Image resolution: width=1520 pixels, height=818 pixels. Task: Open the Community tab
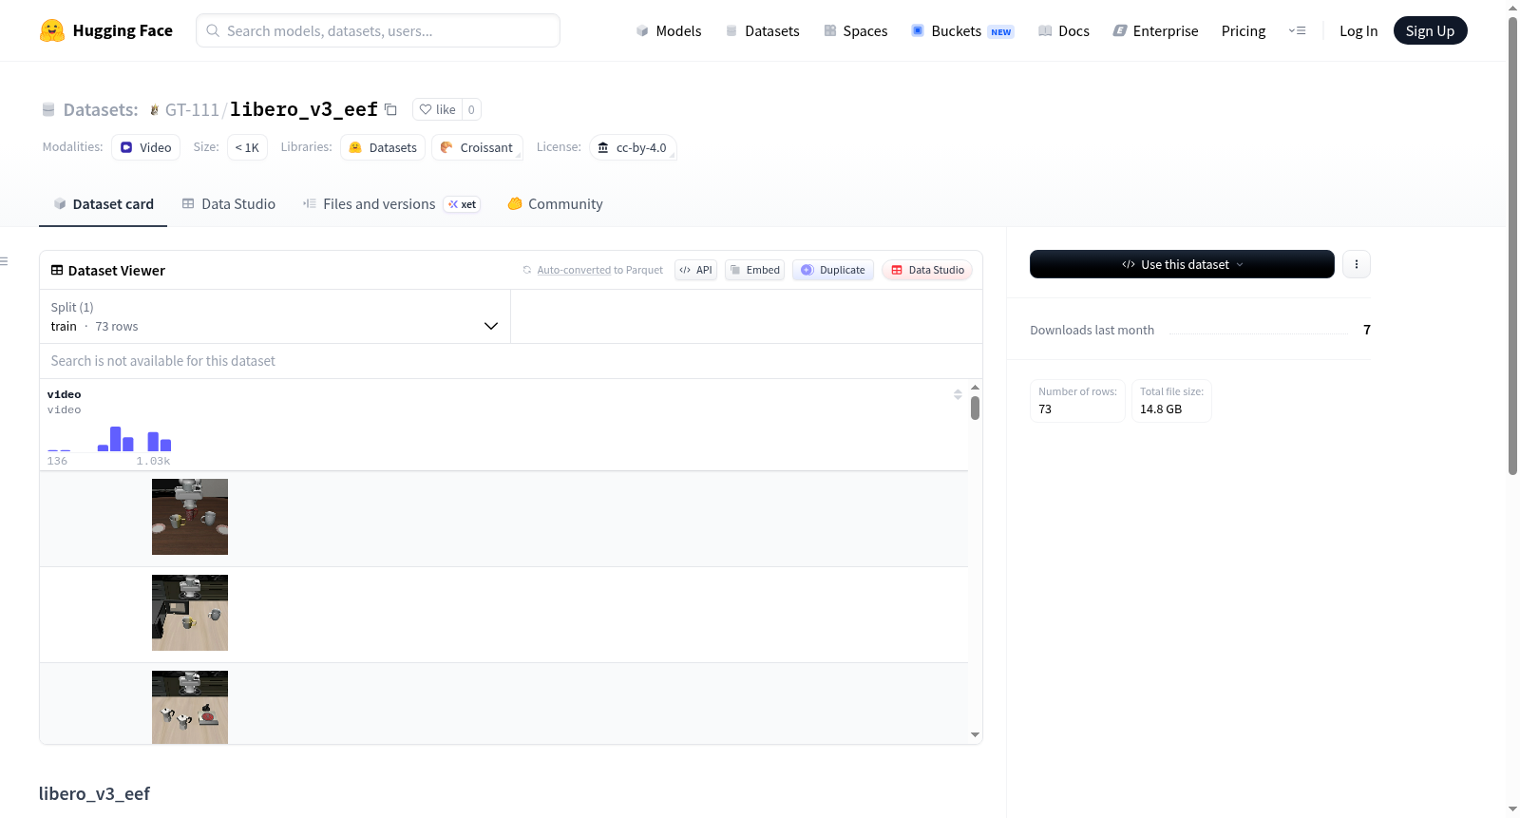point(556,204)
